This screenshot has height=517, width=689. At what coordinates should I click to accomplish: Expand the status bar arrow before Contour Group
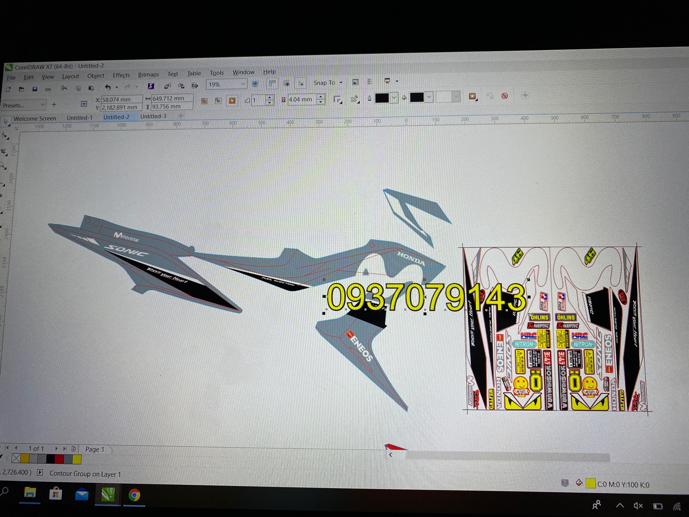tap(40, 472)
